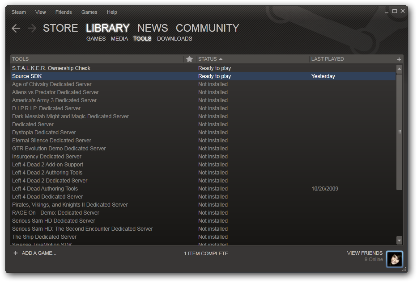The height and width of the screenshot is (282, 417).
Task: Click the forward navigation arrow
Action: 32,29
